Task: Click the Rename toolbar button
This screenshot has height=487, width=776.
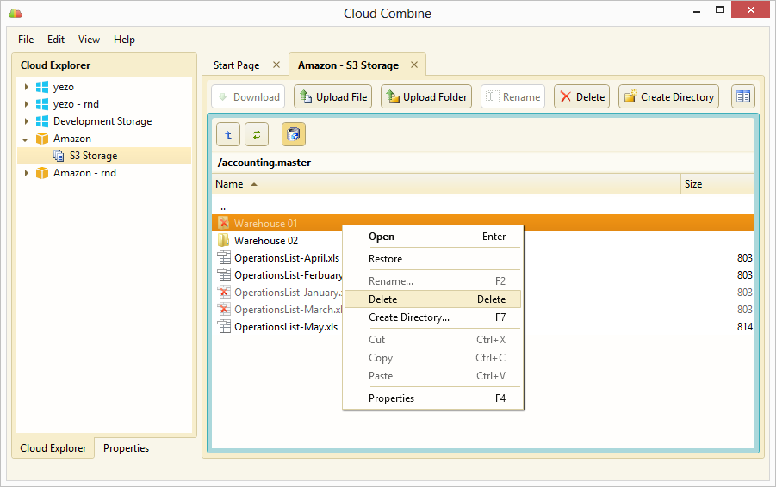Action: click(x=512, y=97)
